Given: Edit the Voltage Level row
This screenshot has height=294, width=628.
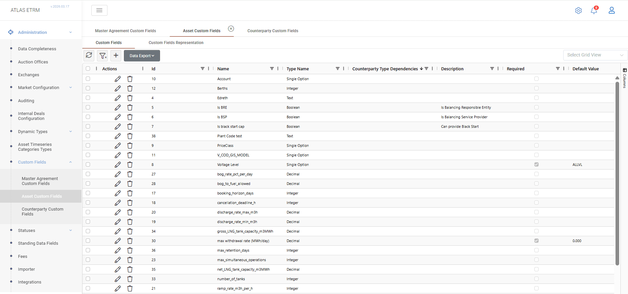Looking at the screenshot, I should [x=118, y=165].
